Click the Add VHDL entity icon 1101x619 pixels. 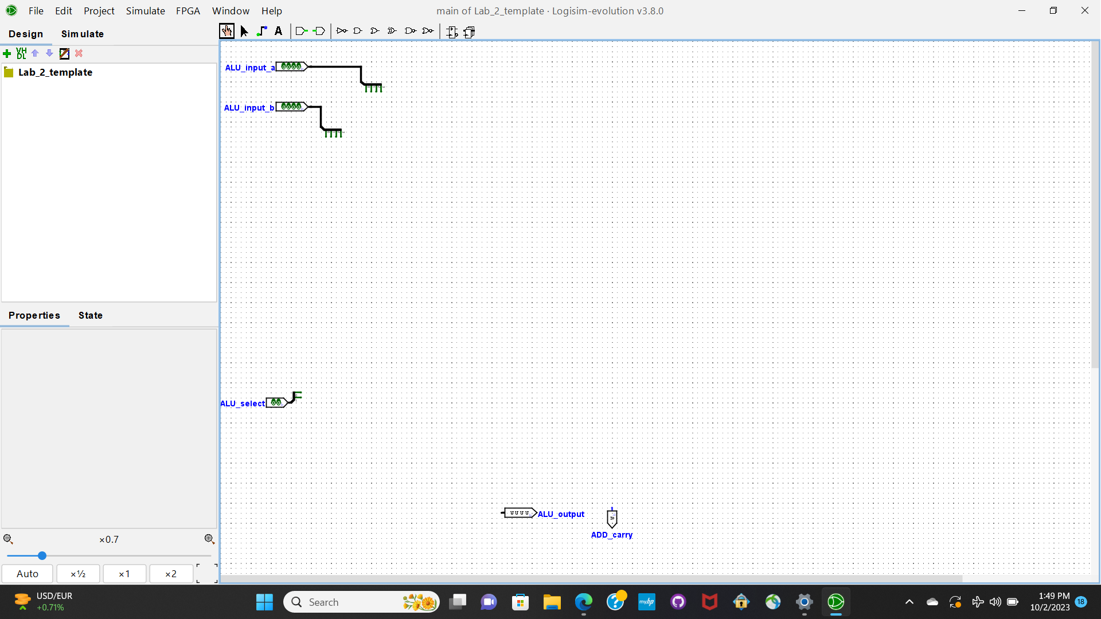tap(21, 53)
